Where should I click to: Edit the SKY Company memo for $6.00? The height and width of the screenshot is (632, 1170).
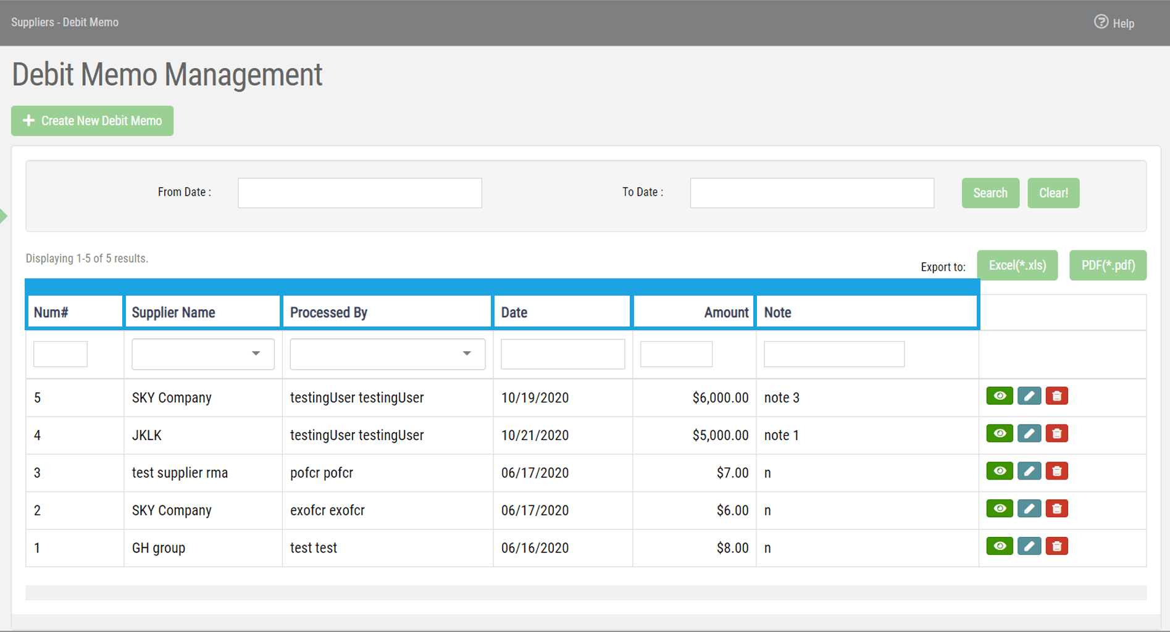[1029, 509]
